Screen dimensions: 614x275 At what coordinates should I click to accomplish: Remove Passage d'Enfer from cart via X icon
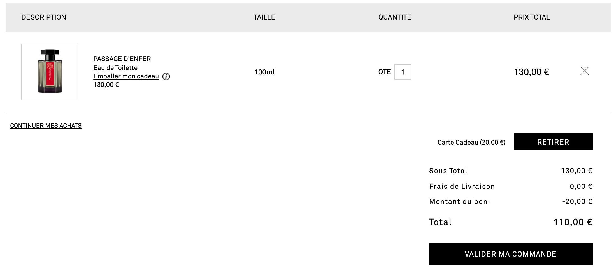coord(584,71)
